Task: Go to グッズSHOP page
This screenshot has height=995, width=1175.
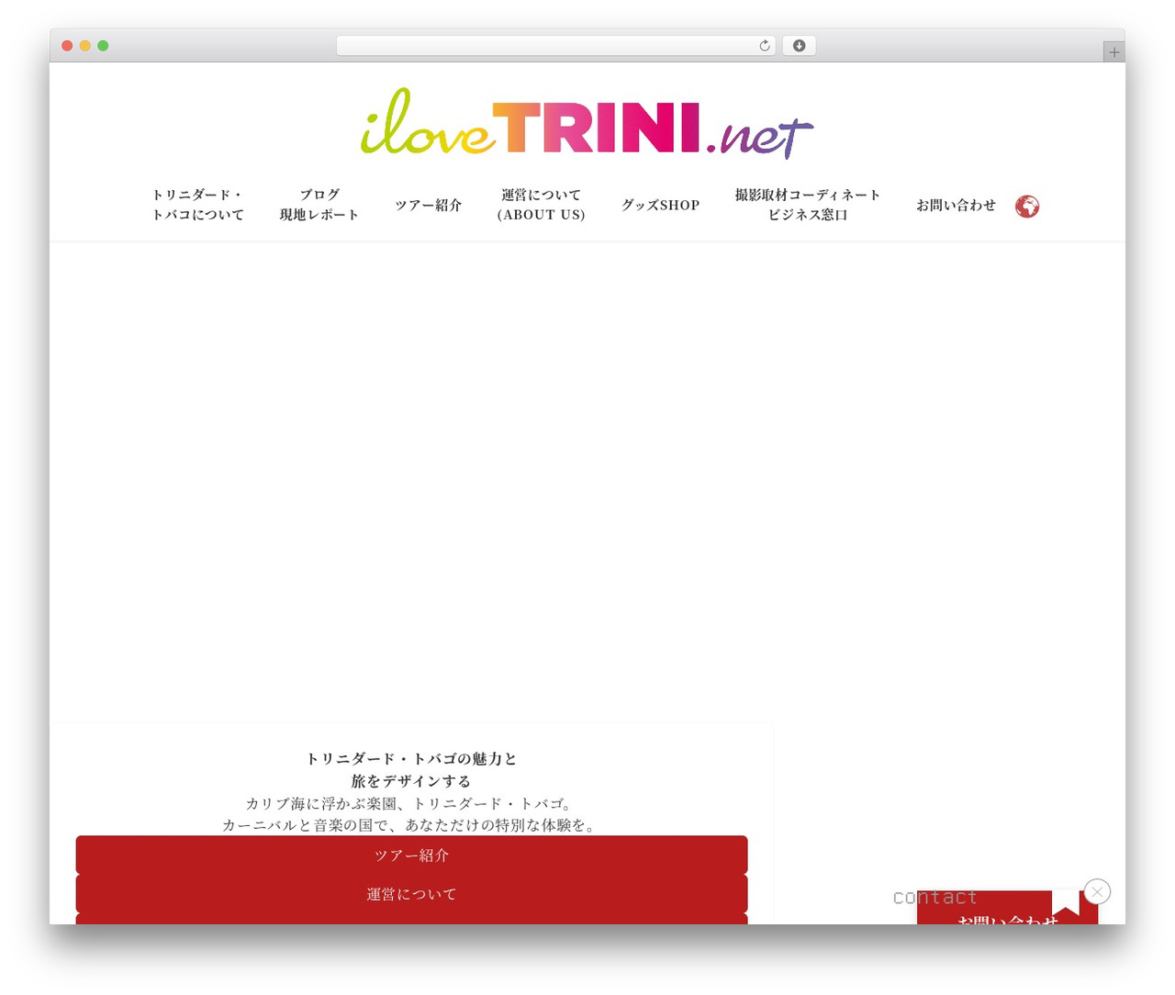Action: click(x=661, y=205)
